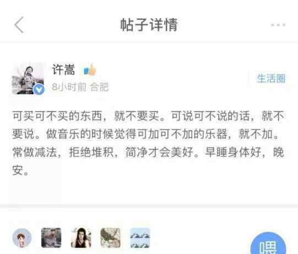Tap the thumbs-up badge beside 许嵩
Screen dimensions: 298x254
coord(90,70)
